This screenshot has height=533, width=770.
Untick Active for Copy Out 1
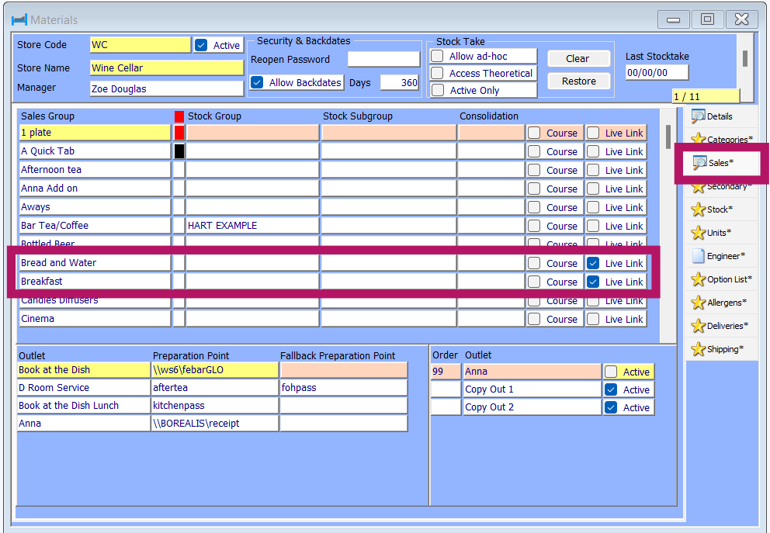click(611, 389)
